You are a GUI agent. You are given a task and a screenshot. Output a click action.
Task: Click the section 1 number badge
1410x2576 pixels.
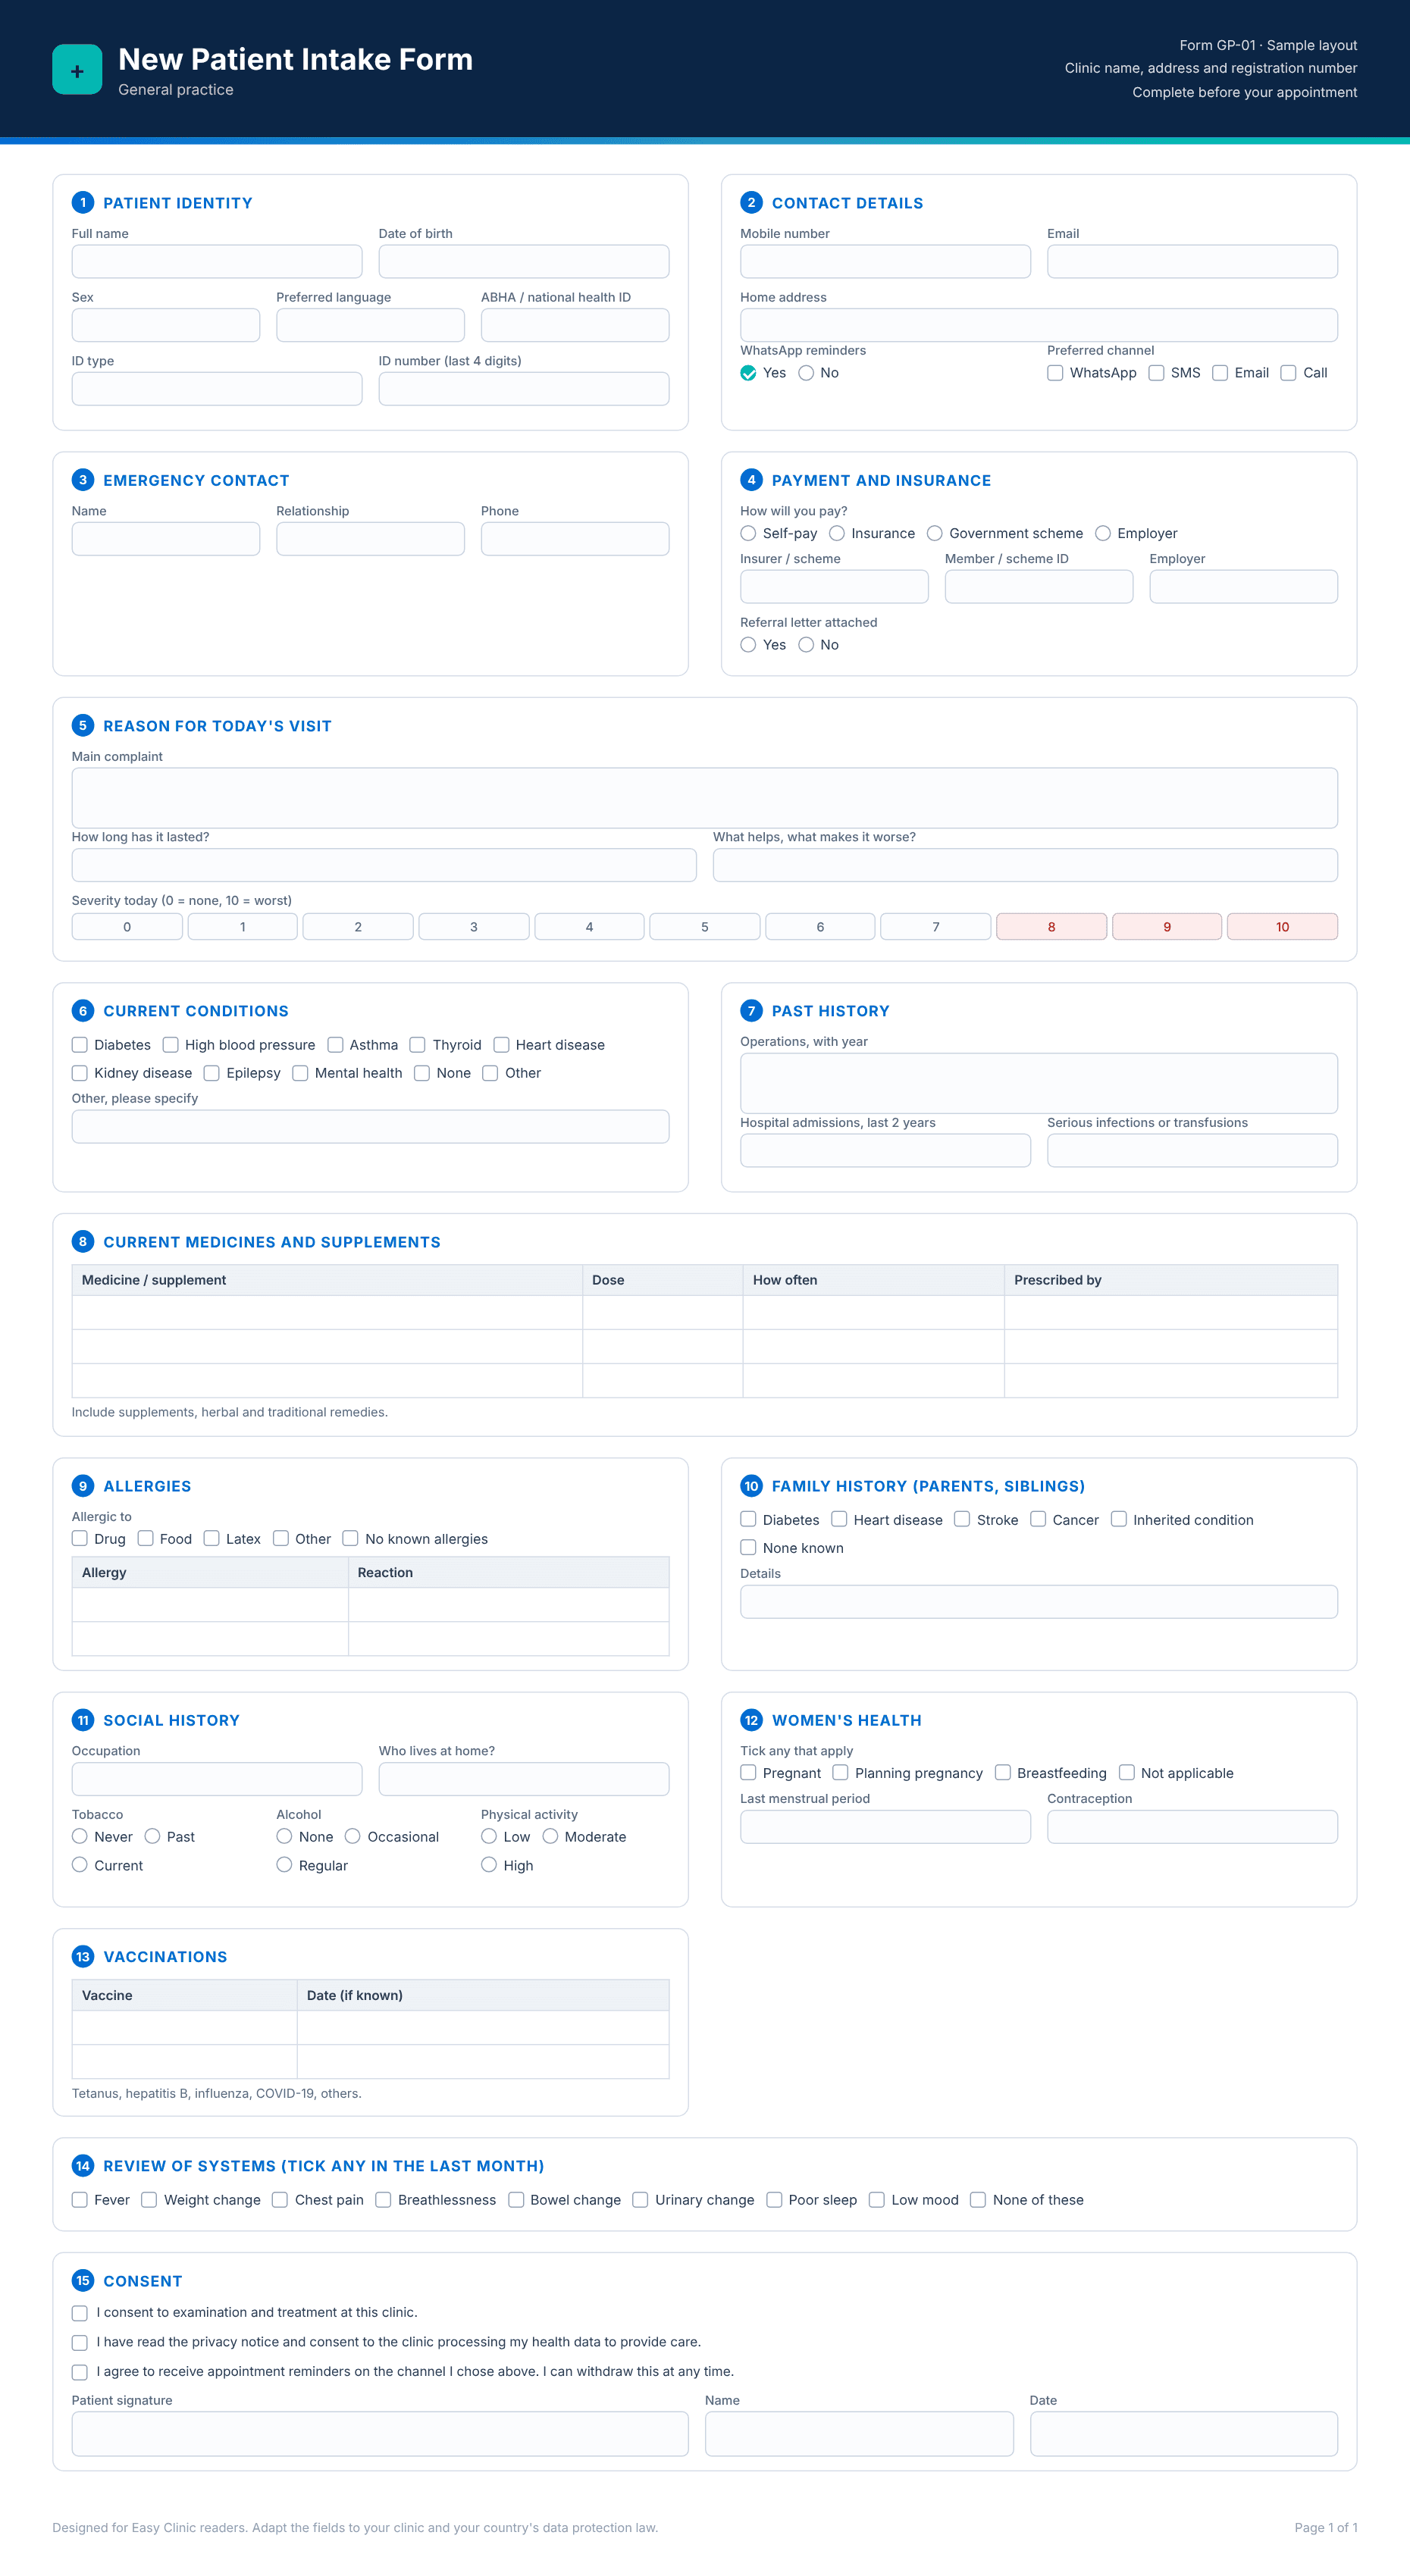83,202
